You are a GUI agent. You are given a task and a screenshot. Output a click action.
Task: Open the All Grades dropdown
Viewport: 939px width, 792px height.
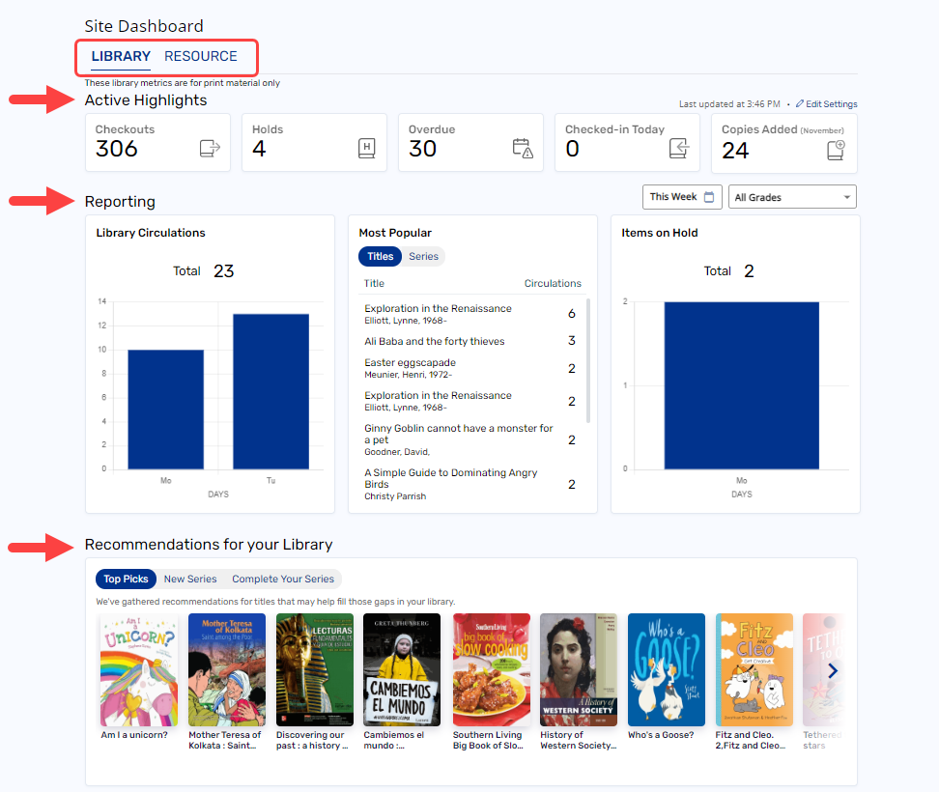coord(791,196)
